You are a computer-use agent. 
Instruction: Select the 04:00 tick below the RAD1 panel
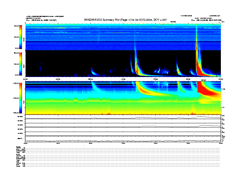click(58, 79)
